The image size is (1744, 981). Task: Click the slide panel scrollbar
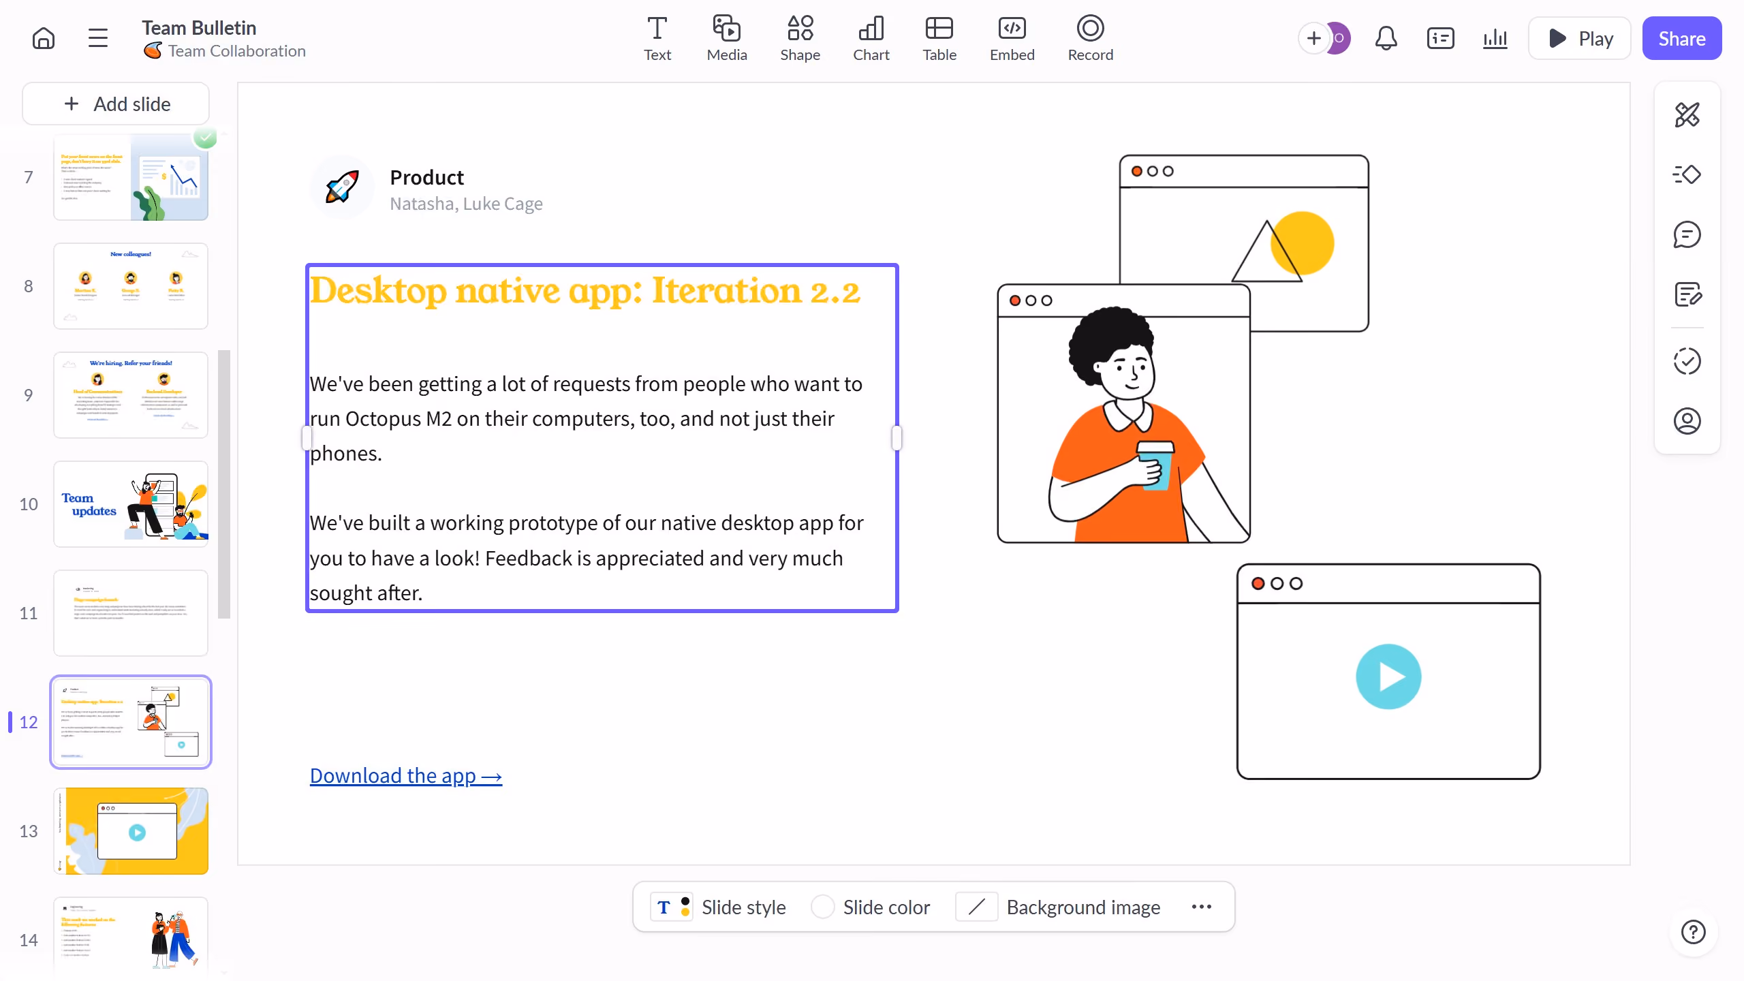(x=224, y=484)
